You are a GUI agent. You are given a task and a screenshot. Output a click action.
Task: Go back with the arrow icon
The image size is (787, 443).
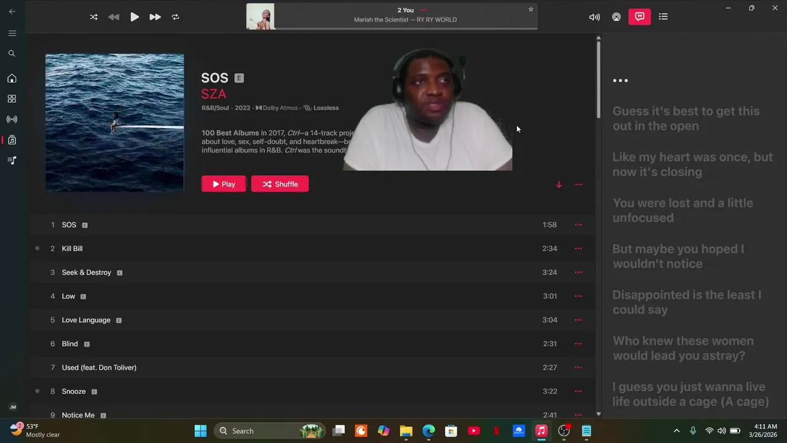(12, 11)
